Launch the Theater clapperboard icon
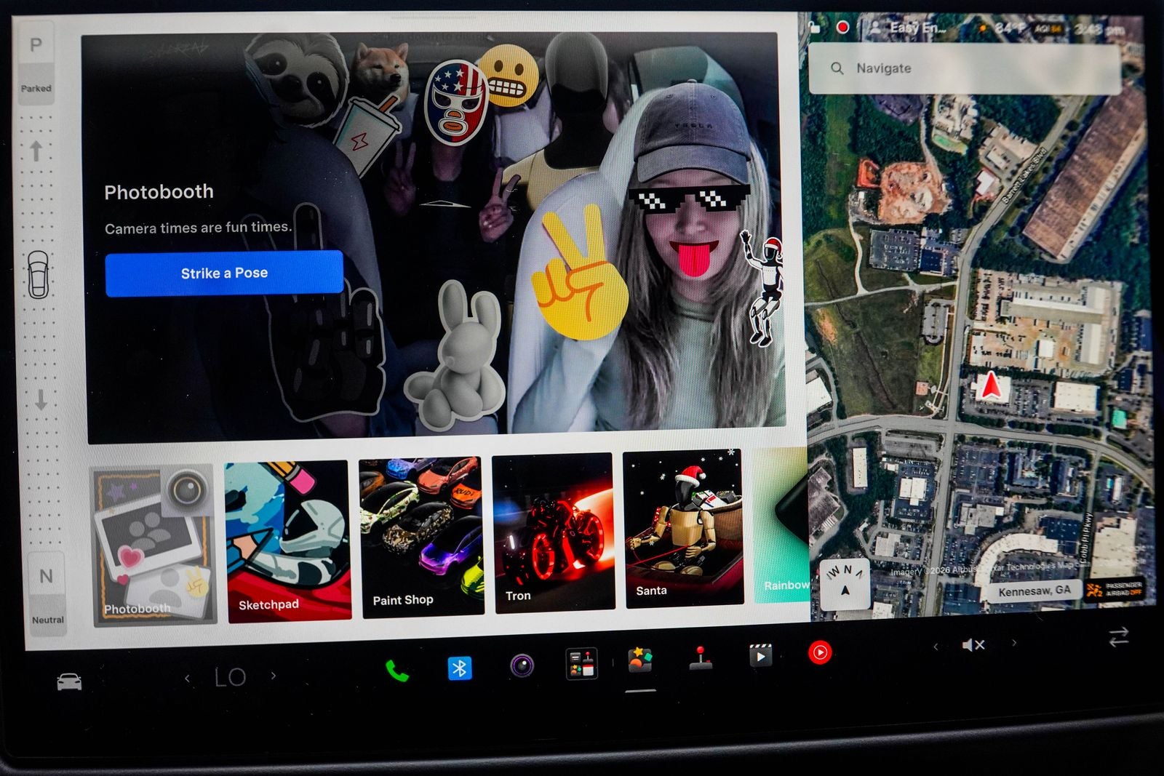Image resolution: width=1164 pixels, height=776 pixels. pos(760,655)
